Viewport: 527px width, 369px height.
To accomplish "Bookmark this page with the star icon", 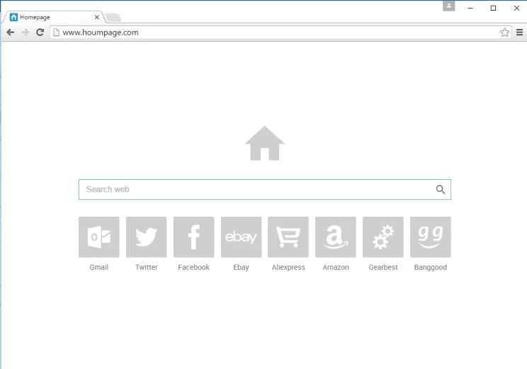I will coord(504,33).
